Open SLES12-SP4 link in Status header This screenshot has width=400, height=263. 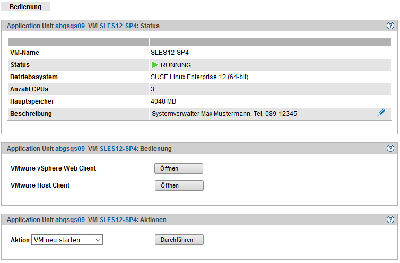[x=118, y=26]
